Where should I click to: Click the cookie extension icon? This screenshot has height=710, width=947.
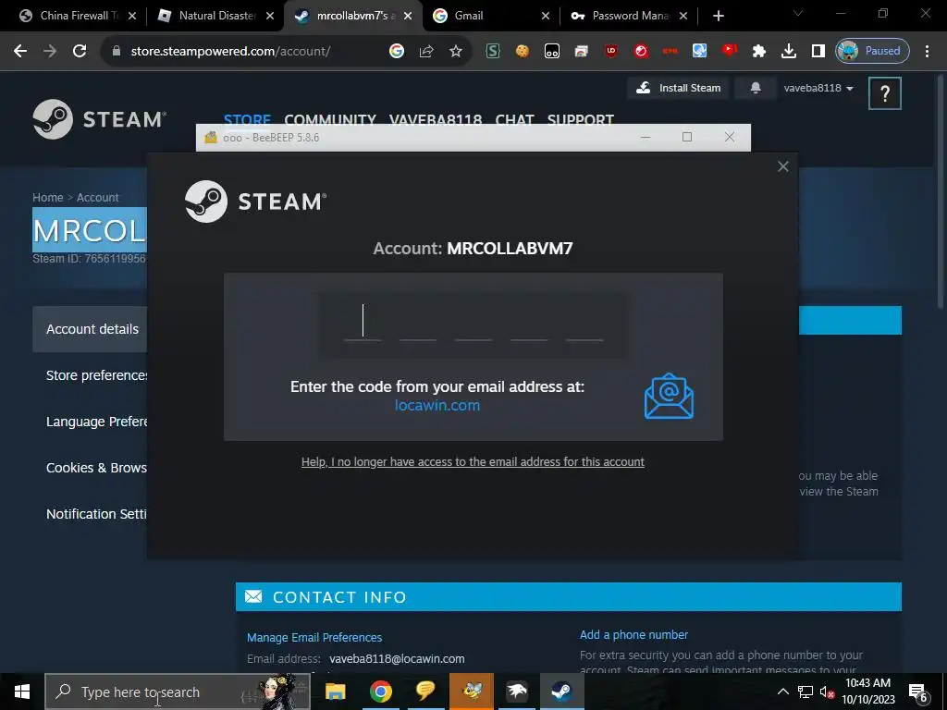pos(523,52)
